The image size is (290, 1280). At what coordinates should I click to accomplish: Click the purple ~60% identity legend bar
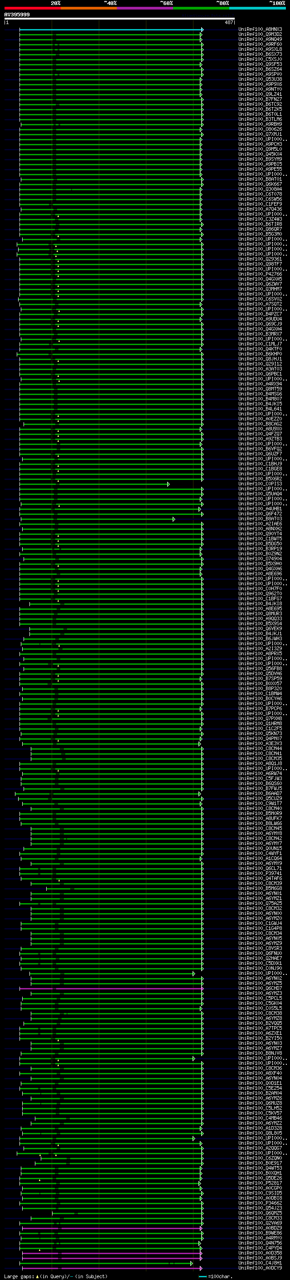click(145, 8)
